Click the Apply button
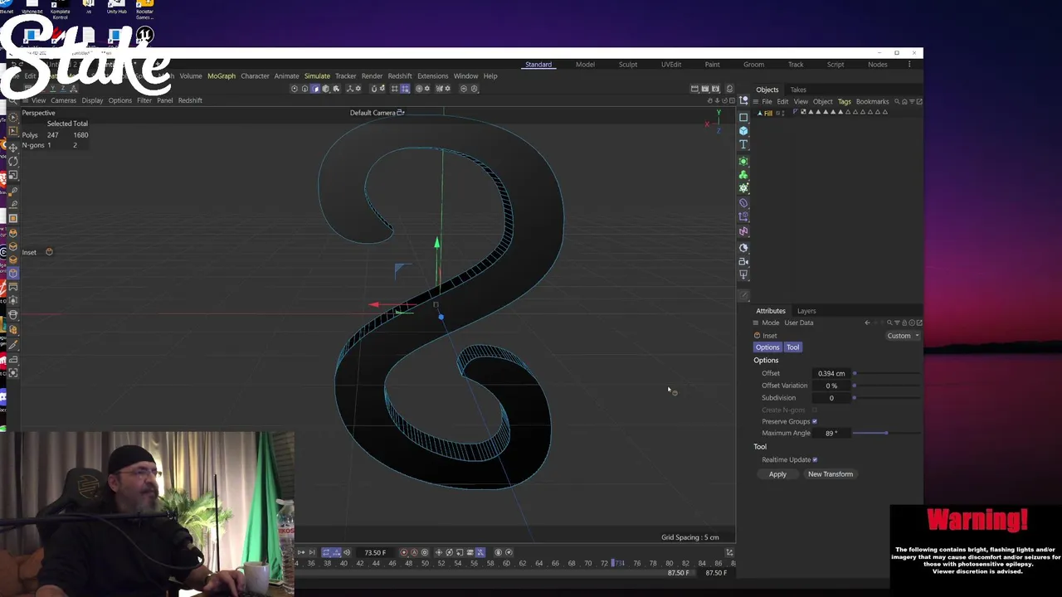 (x=777, y=474)
